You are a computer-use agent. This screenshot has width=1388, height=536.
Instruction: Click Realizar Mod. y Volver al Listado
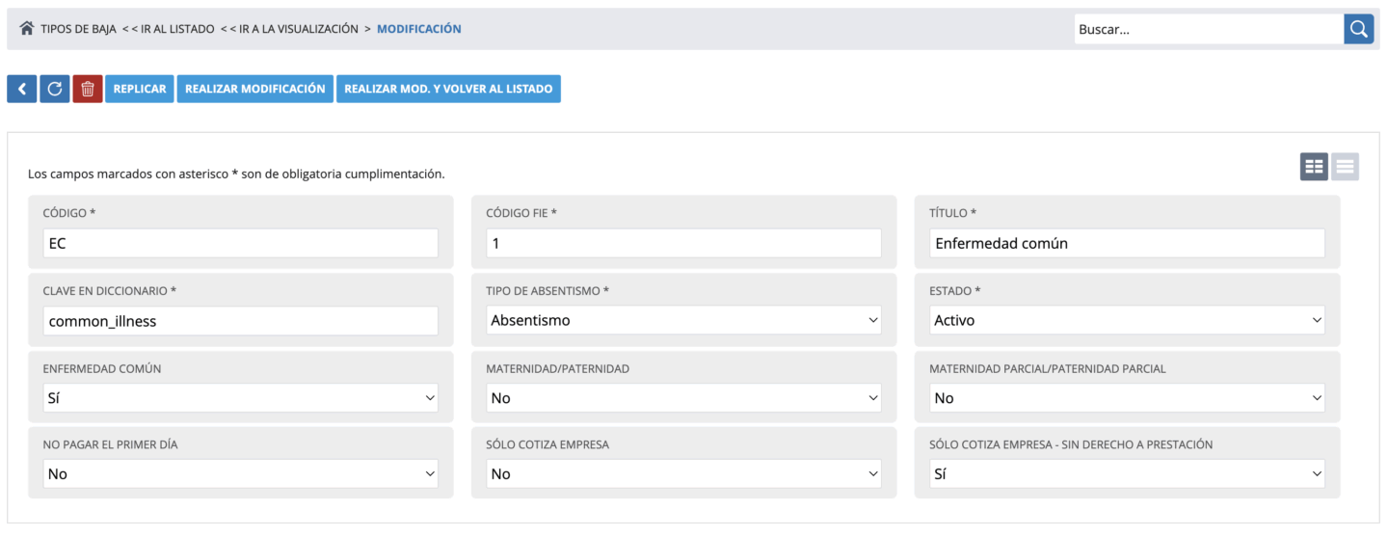pyautogui.click(x=448, y=89)
